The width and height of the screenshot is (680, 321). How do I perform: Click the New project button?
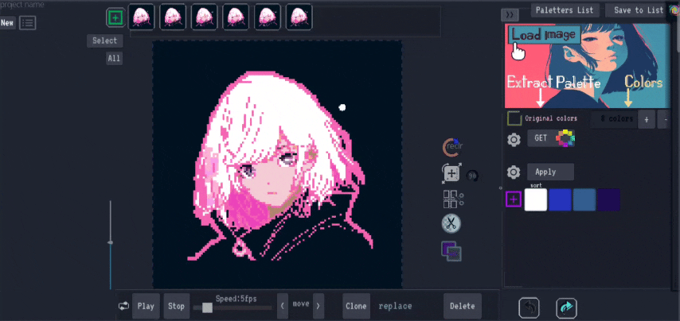tap(7, 23)
